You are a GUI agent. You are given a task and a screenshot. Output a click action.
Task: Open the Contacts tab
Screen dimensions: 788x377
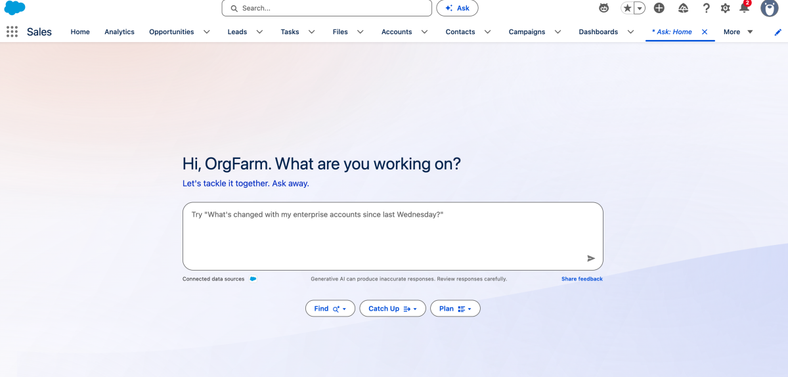click(460, 32)
